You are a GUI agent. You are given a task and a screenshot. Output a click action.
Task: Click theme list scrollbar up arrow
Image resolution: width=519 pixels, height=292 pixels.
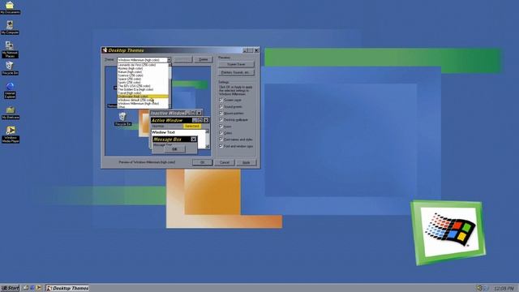click(x=170, y=65)
